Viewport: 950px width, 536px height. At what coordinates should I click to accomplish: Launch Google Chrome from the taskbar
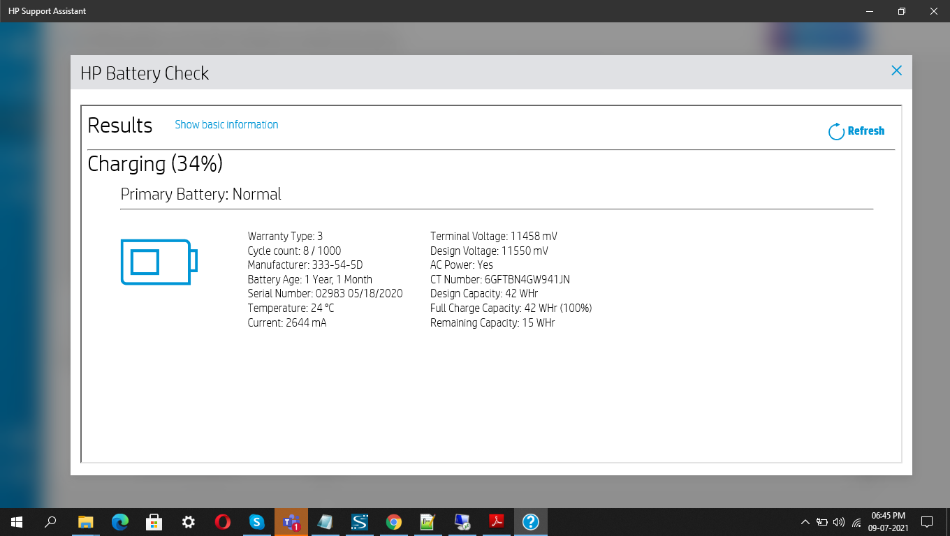point(394,521)
